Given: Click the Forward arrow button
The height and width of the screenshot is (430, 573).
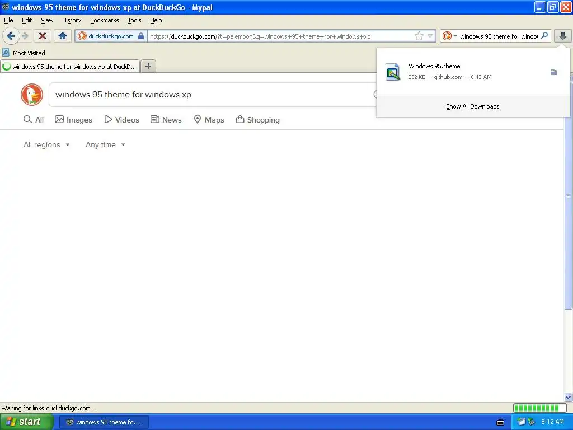Looking at the screenshot, I should coord(25,36).
